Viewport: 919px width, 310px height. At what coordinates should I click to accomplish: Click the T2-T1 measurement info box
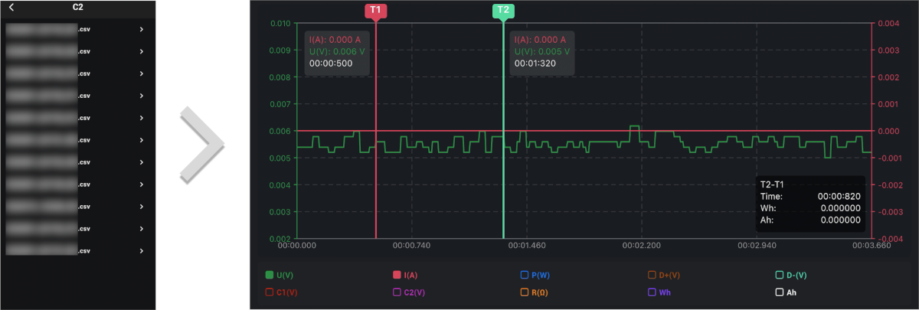(810, 203)
